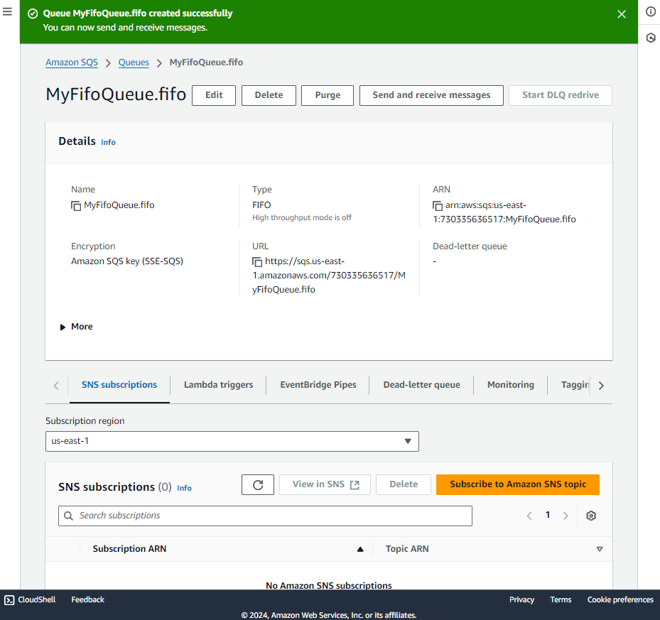Click Subscribe to Amazon SNS topic

tap(517, 484)
